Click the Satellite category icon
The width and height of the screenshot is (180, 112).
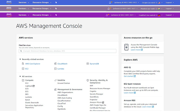point(55,80)
